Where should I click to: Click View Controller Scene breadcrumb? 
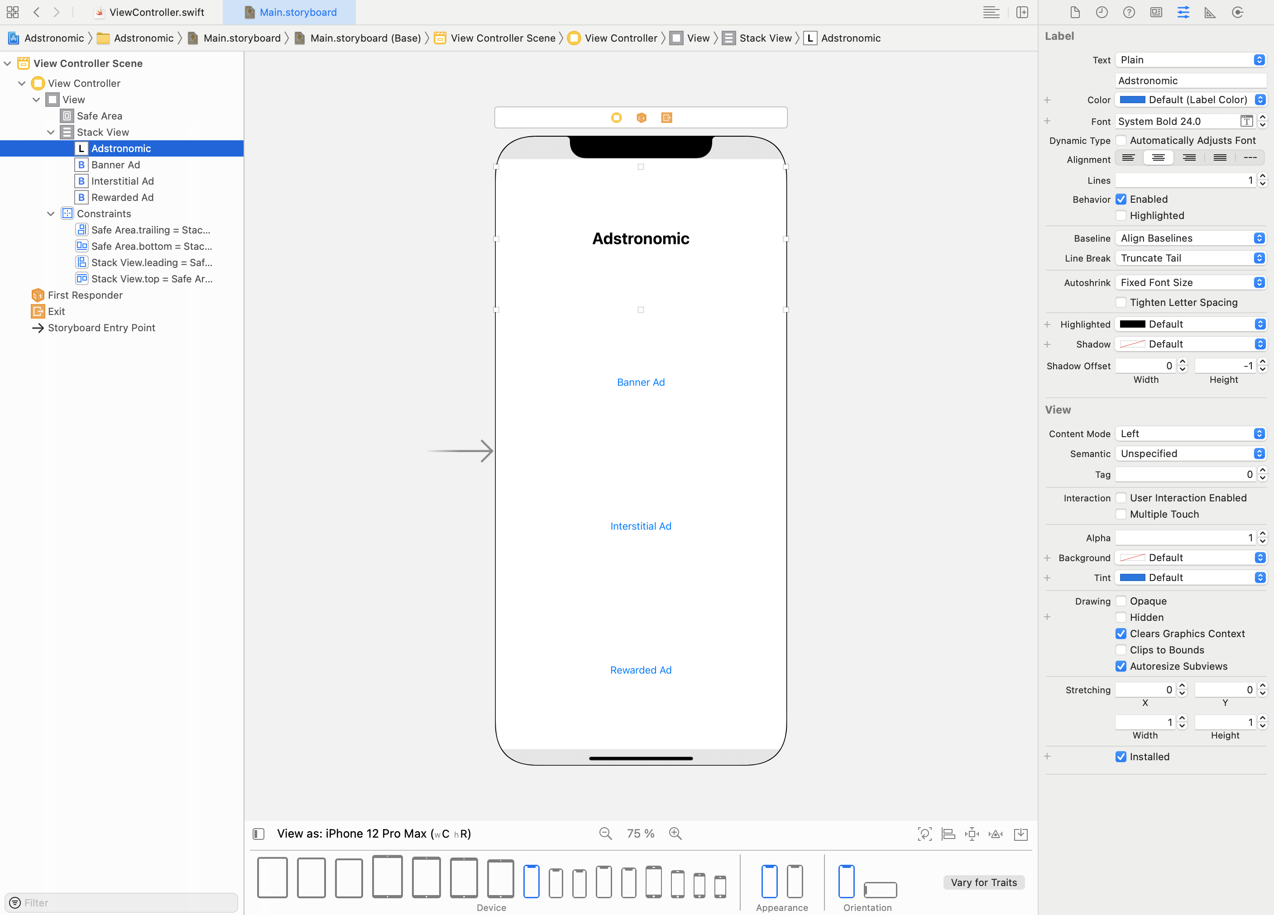(x=495, y=38)
